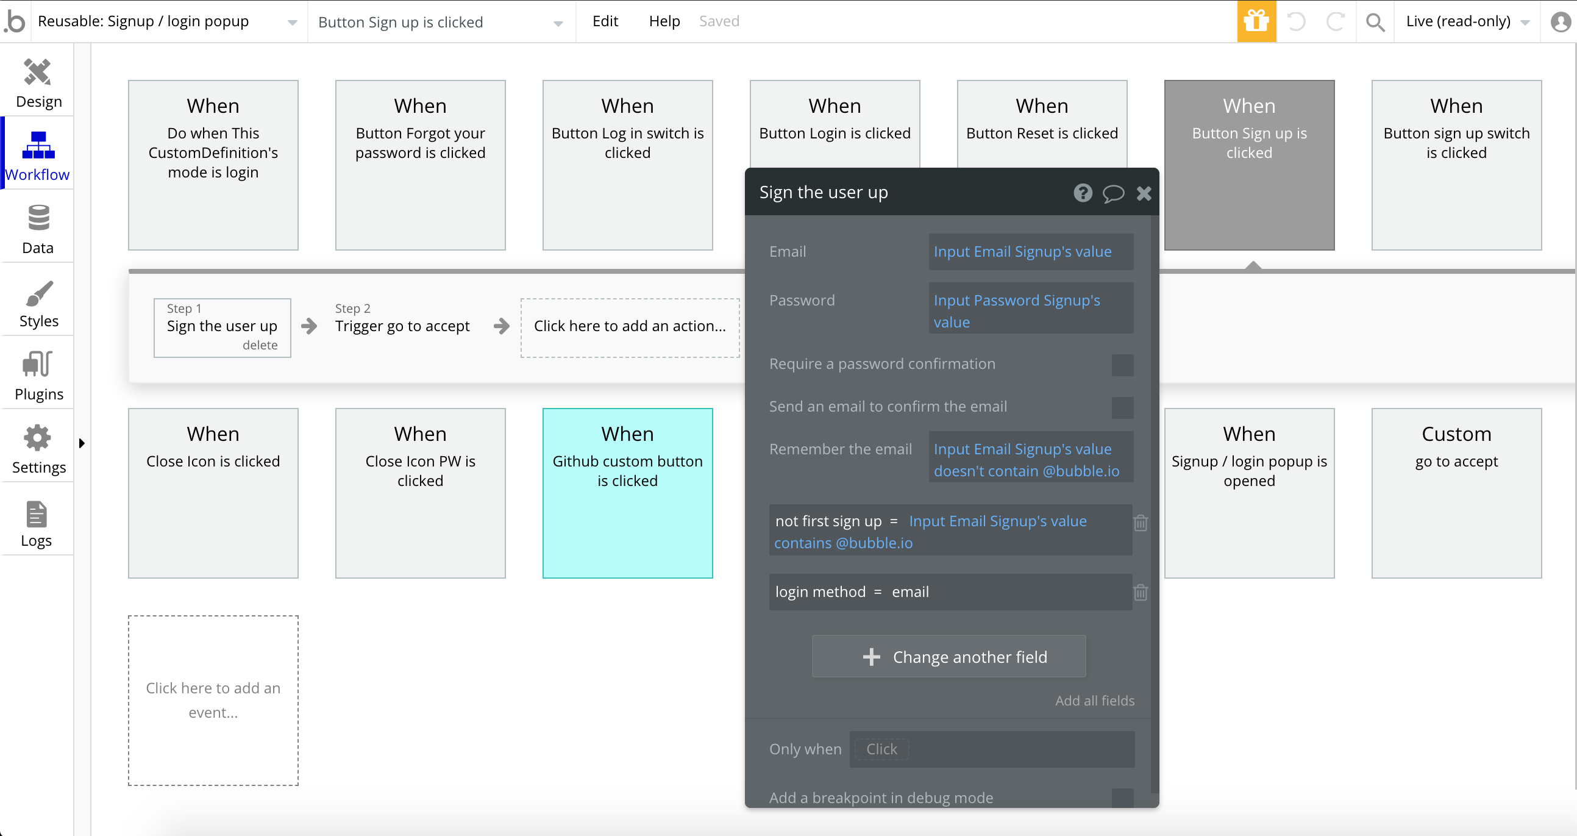The width and height of the screenshot is (1577, 836).
Task: Open the Help menu
Action: [664, 21]
